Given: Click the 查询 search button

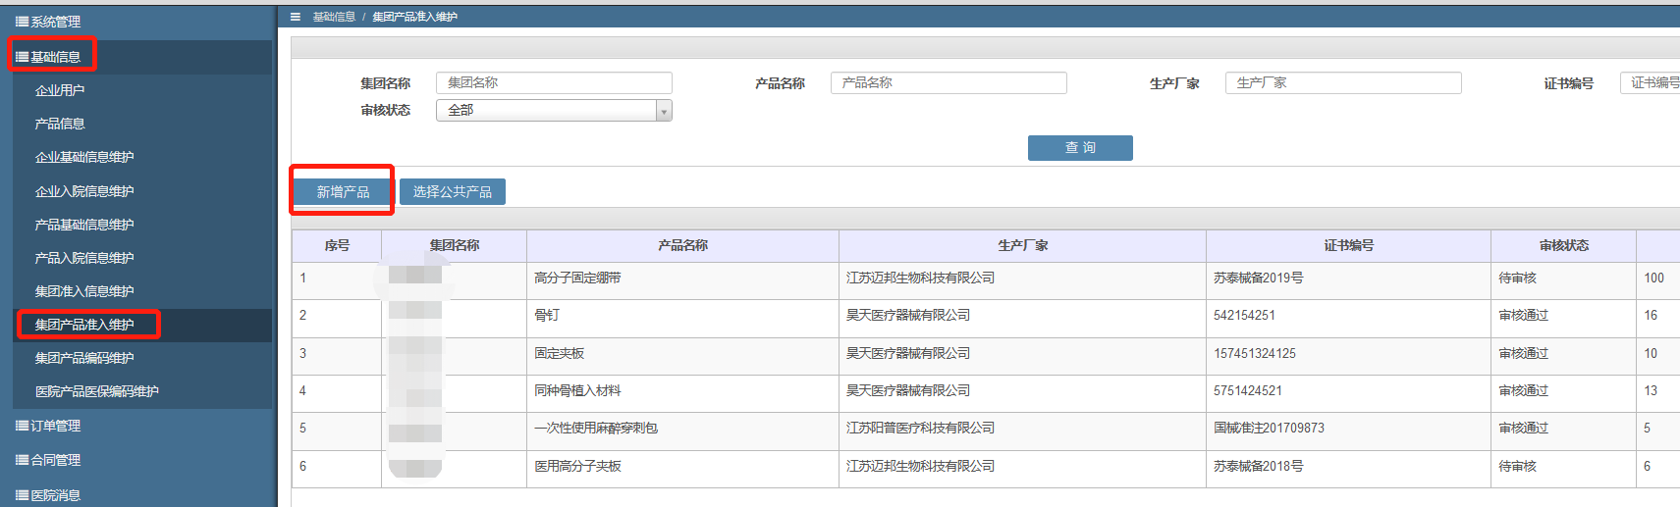Looking at the screenshot, I should (x=1080, y=148).
